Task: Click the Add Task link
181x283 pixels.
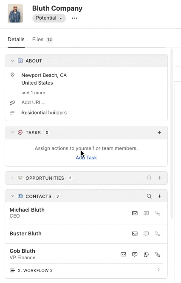Action: [86, 158]
